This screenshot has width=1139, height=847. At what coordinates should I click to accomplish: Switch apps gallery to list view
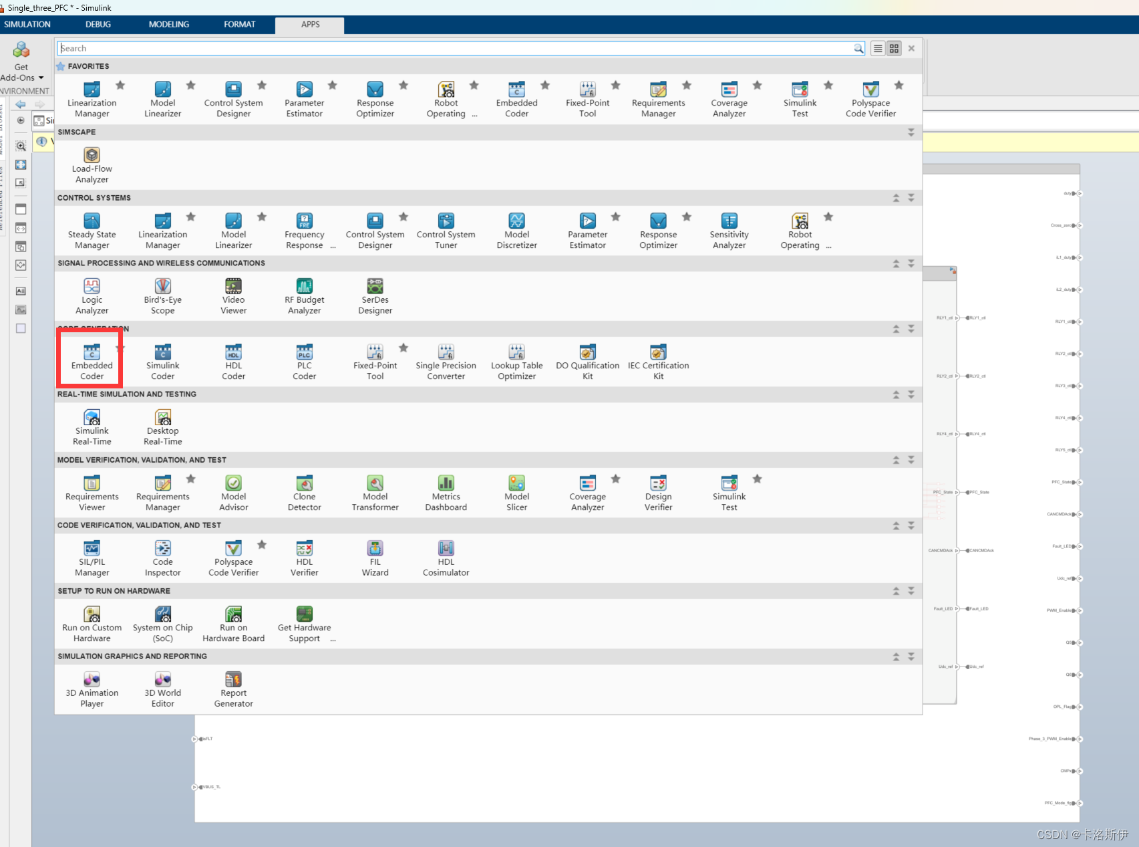pyautogui.click(x=878, y=48)
